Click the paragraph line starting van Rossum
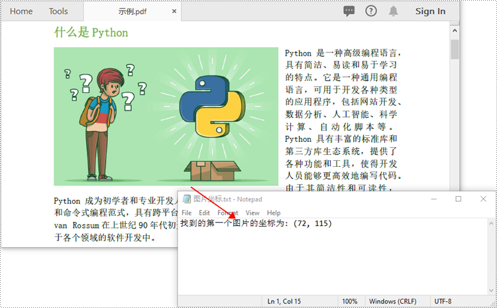The image size is (497, 308). tap(116, 225)
